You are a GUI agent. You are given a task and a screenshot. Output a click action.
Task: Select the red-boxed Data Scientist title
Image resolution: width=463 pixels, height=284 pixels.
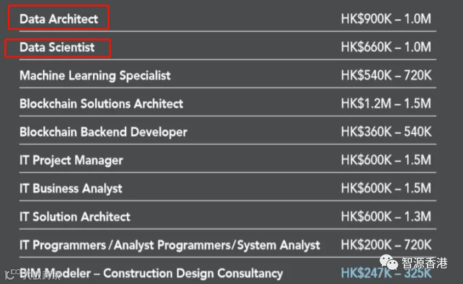click(57, 47)
